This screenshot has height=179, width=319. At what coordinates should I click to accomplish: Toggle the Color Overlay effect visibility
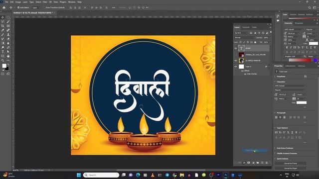point(245,74)
